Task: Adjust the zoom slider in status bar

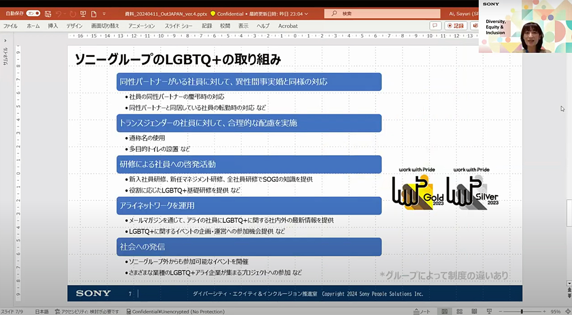Action: (x=522, y=311)
